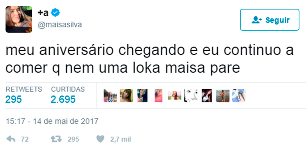
Task: Open the second liker avatar with brown hair
Action: (126, 96)
